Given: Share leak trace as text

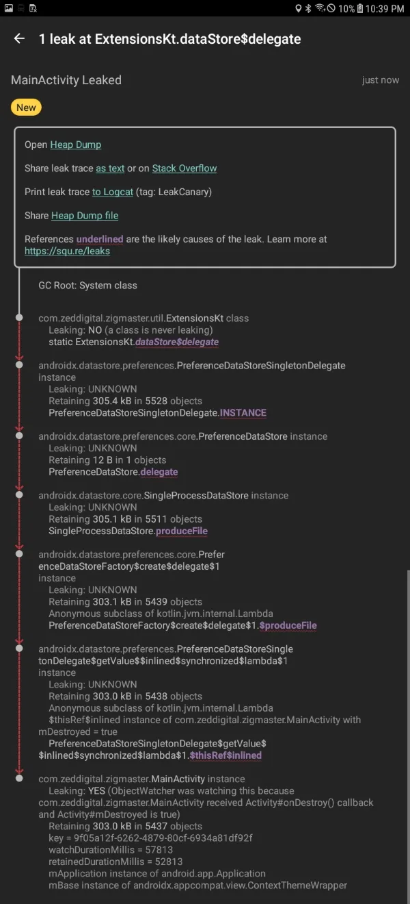Looking at the screenshot, I should click(110, 168).
